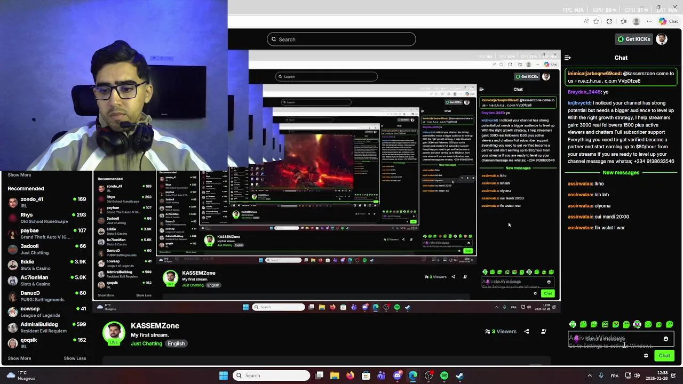Open the 3 Viewers list

pos(501,331)
